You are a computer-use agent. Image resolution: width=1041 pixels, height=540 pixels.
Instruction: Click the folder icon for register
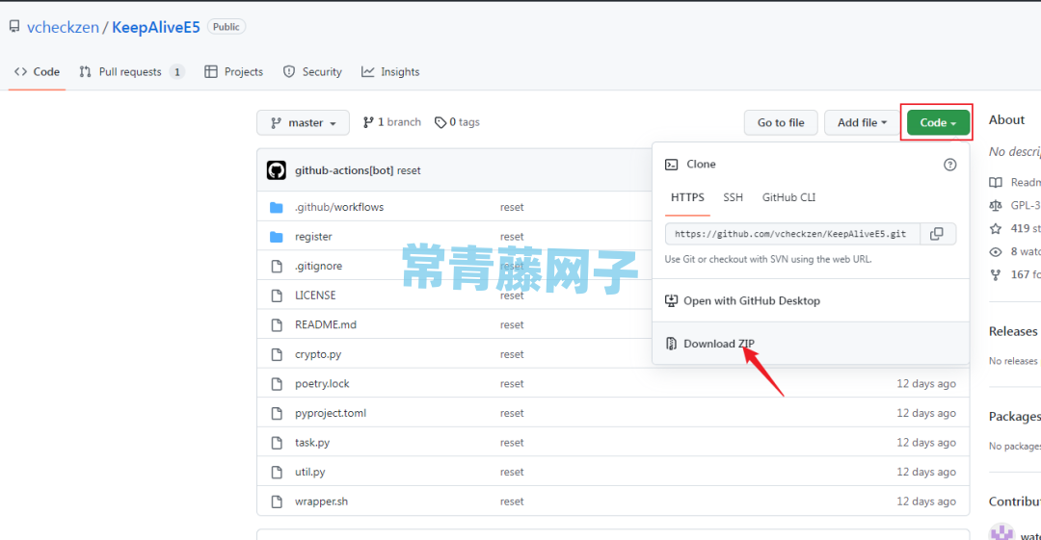tap(277, 237)
